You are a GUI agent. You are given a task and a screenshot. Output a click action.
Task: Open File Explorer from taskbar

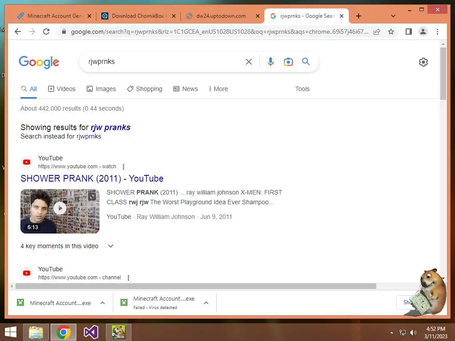(x=36, y=332)
